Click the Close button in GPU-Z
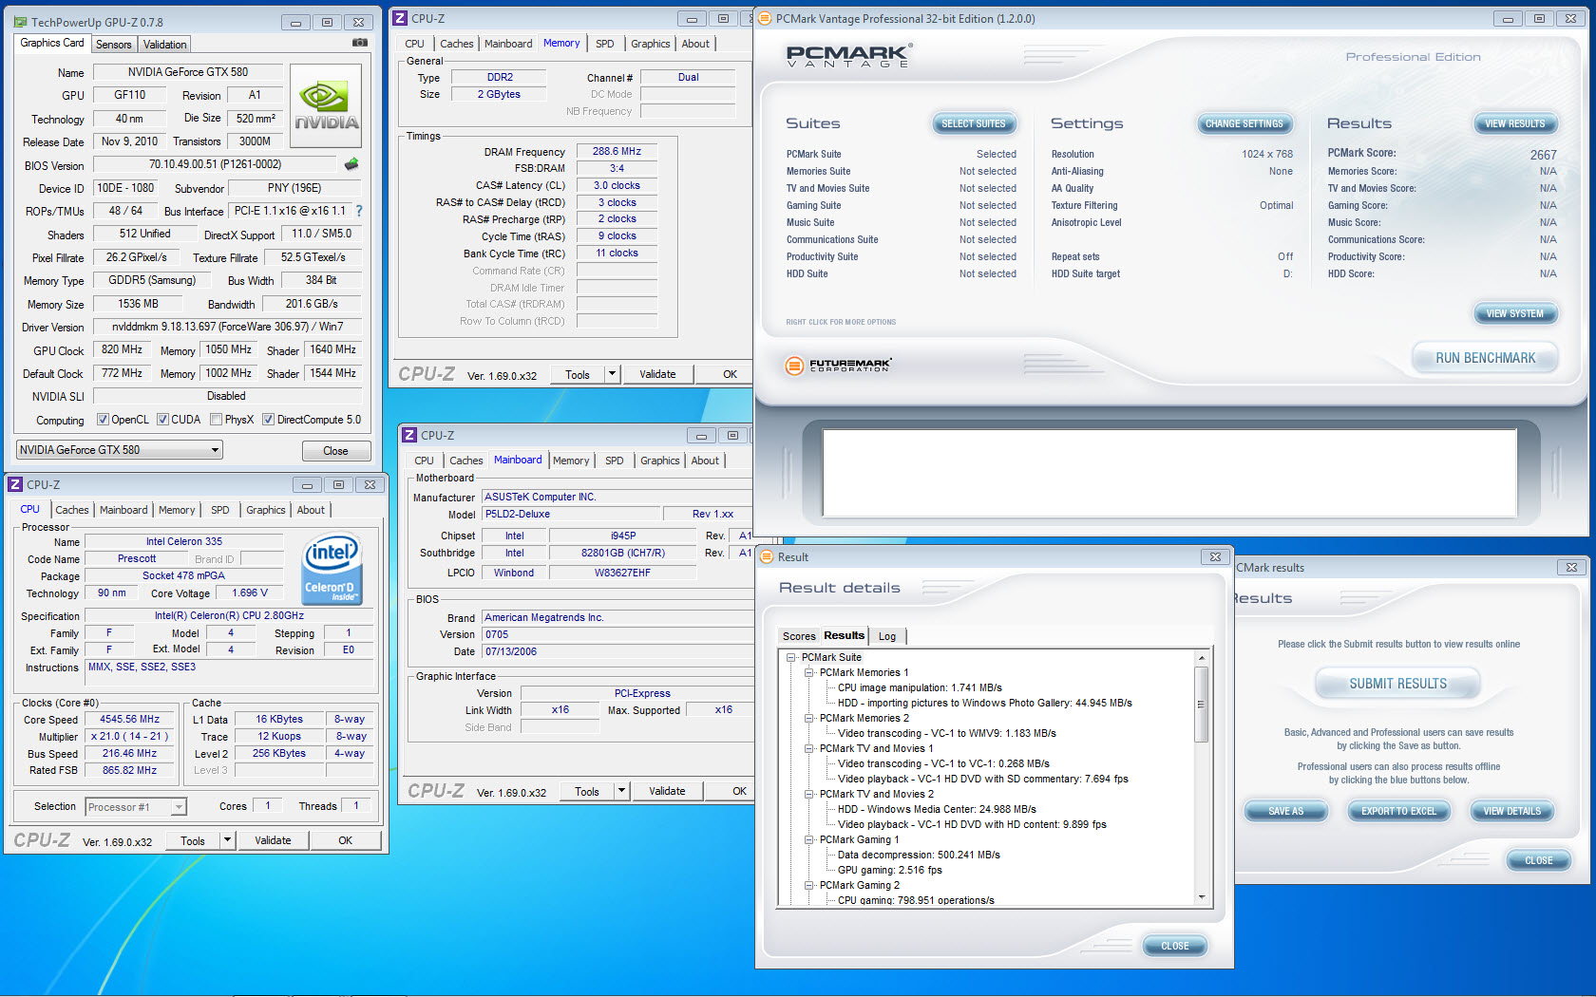Viewport: 1596px width, 997px height. (335, 451)
